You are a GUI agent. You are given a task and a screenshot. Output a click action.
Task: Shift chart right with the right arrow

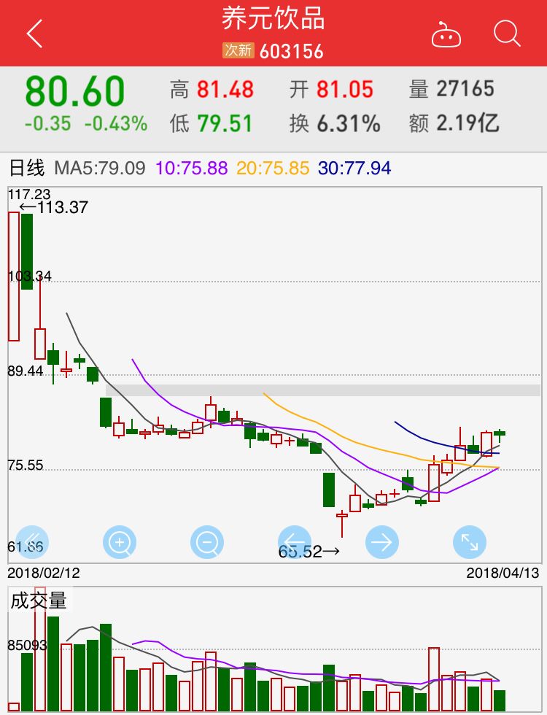click(382, 542)
